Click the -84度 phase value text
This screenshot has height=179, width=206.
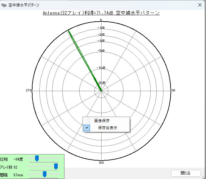pyautogui.click(x=18, y=159)
